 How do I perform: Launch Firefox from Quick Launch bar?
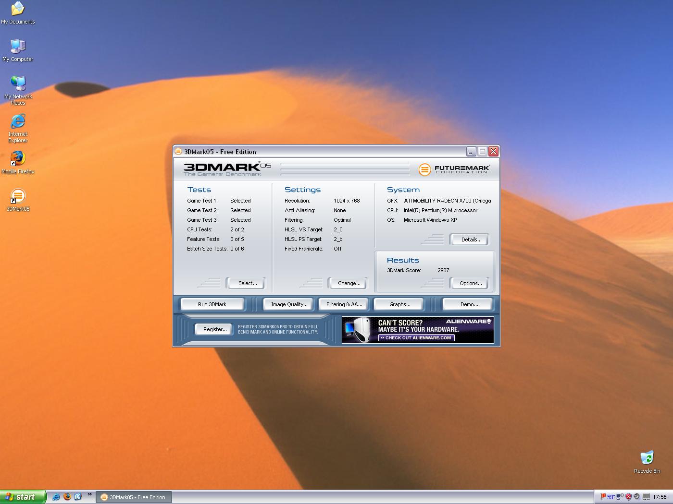coord(67,497)
